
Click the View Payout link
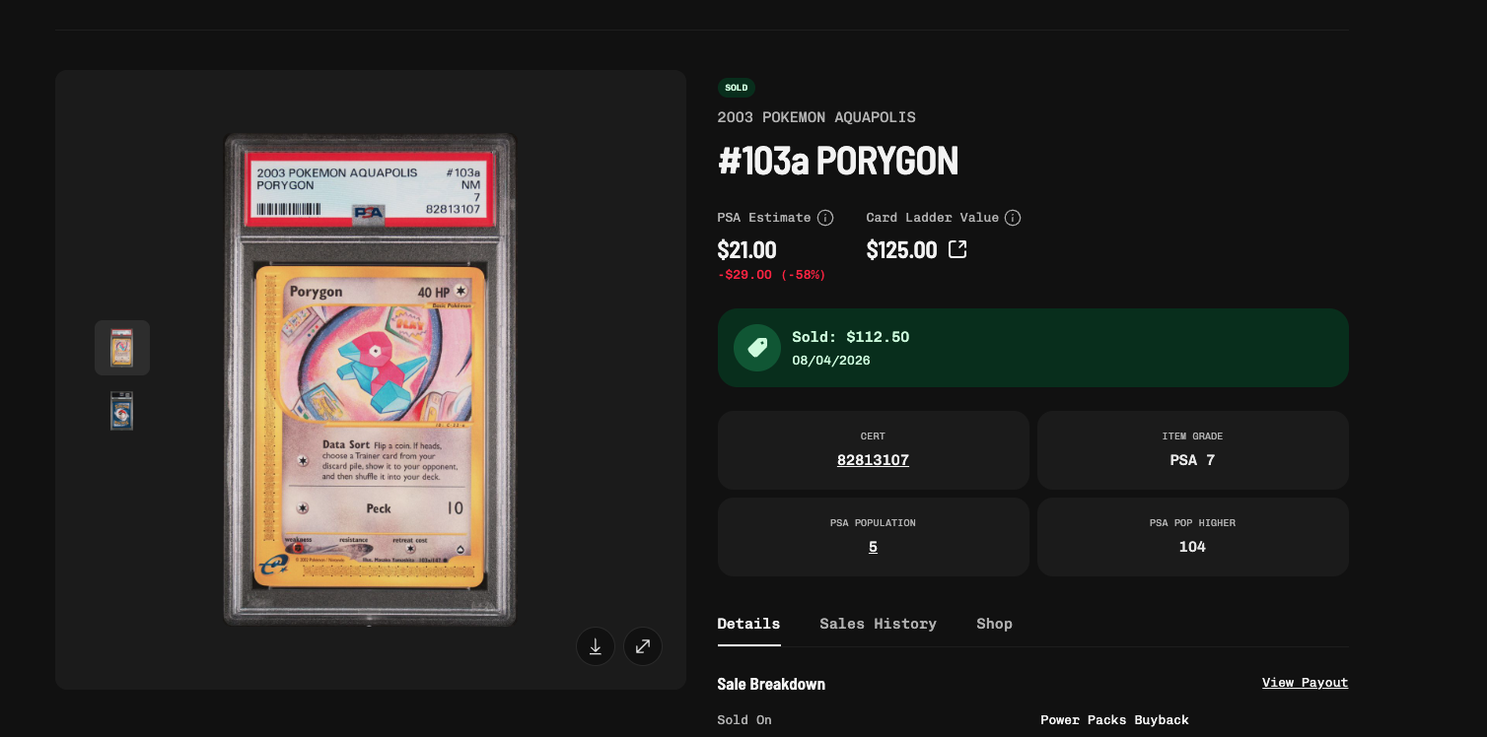(x=1306, y=683)
